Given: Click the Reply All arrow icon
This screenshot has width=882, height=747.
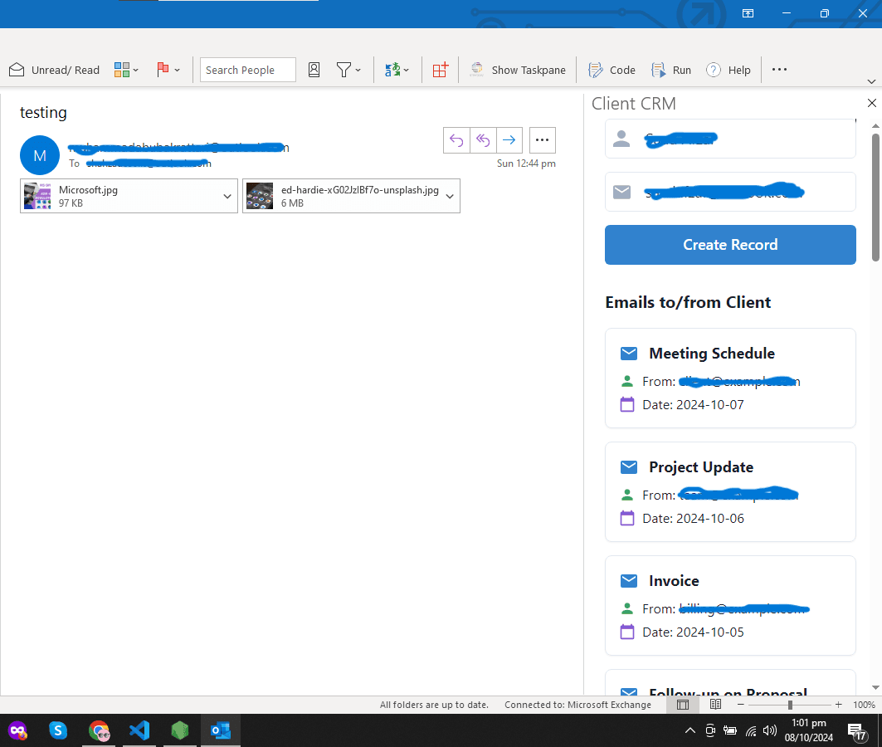Looking at the screenshot, I should pyautogui.click(x=483, y=140).
